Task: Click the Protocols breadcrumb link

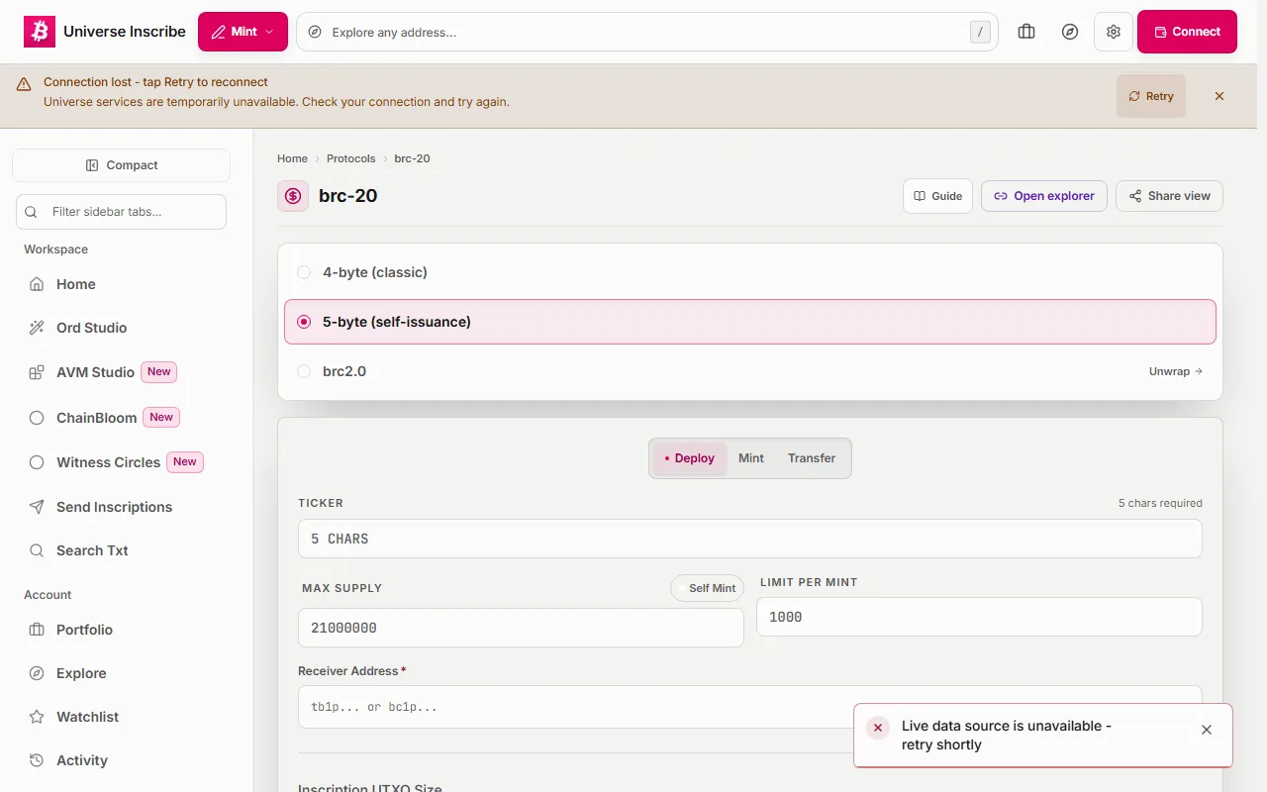Action: [x=351, y=158]
